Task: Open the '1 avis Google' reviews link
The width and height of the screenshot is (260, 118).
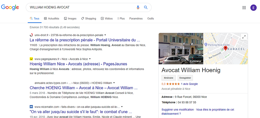Action: [189, 84]
